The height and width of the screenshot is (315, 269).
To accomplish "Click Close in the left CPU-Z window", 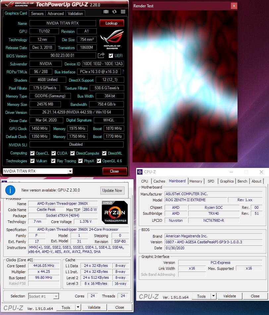I will (x=120, y=307).
